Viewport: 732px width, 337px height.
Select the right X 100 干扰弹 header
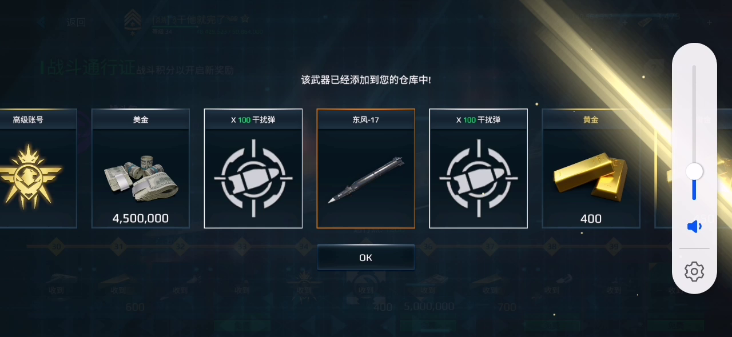[x=479, y=119]
